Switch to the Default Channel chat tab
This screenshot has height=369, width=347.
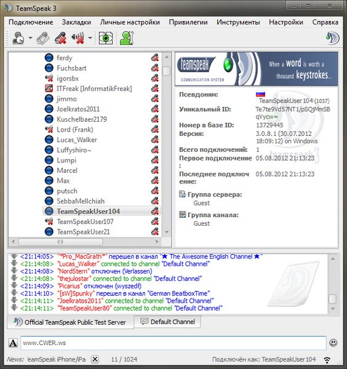(x=167, y=322)
